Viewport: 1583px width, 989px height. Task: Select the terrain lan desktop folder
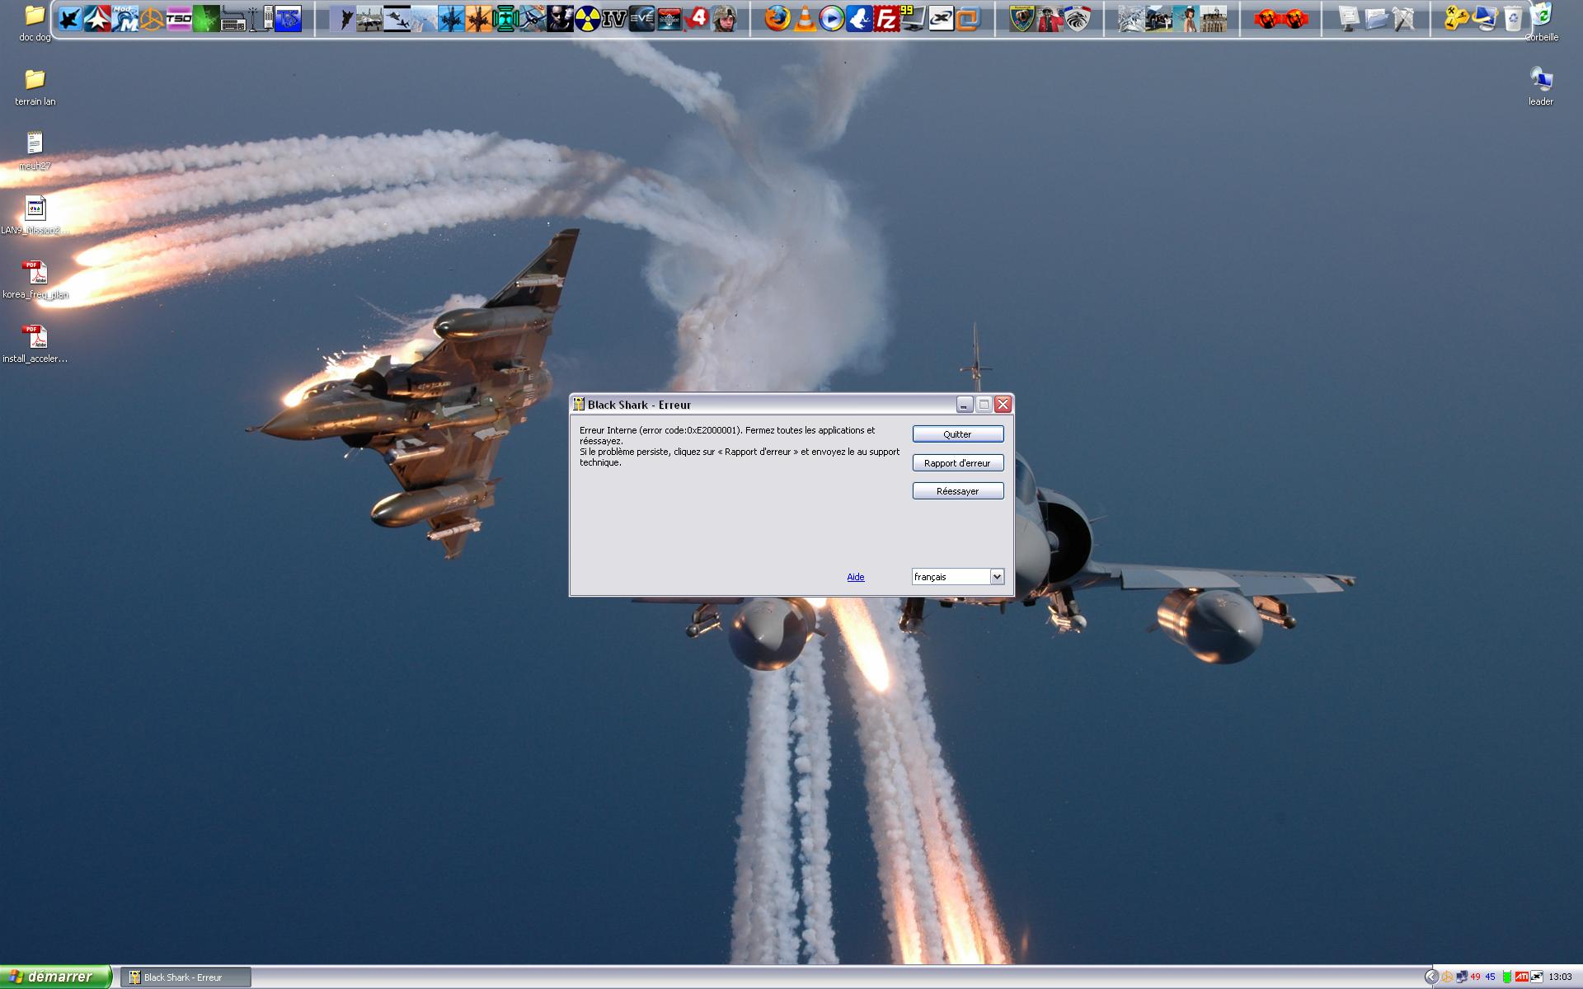35,87
